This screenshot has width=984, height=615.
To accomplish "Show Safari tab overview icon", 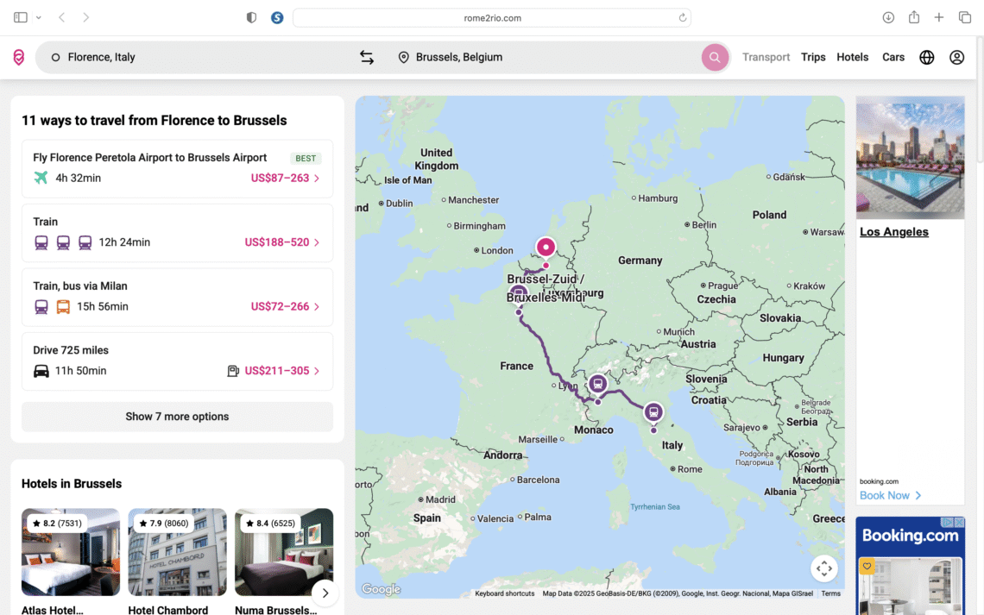I will (x=965, y=17).
